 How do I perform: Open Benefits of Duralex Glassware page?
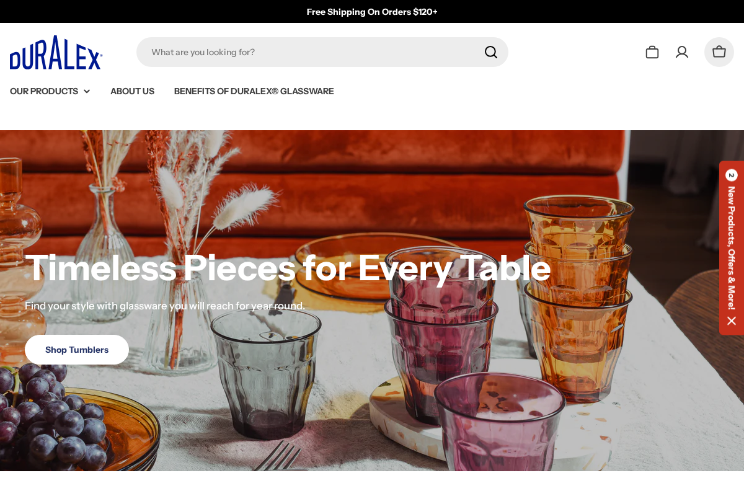tap(254, 91)
